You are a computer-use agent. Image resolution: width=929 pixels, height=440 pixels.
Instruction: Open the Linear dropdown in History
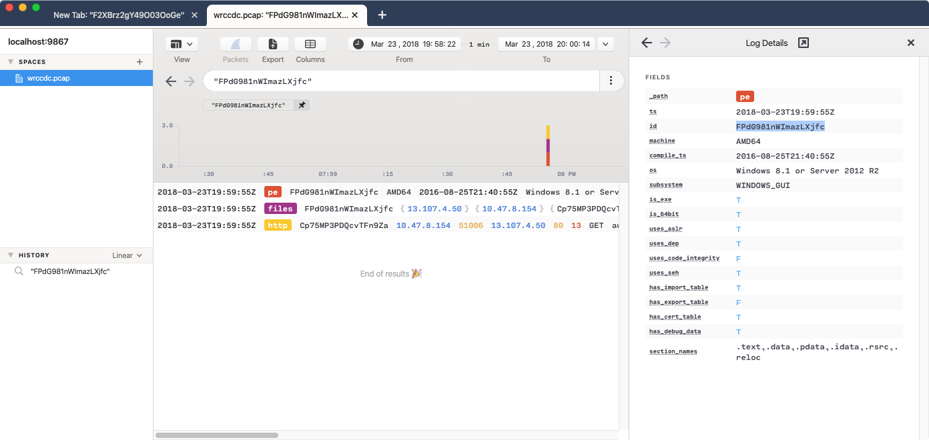click(127, 255)
